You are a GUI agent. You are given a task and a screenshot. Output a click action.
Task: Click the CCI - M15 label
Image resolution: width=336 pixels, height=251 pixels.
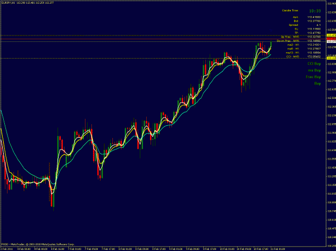point(292,56)
